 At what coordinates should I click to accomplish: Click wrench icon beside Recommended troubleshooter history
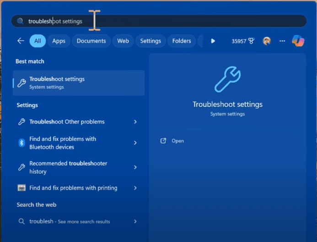21,167
